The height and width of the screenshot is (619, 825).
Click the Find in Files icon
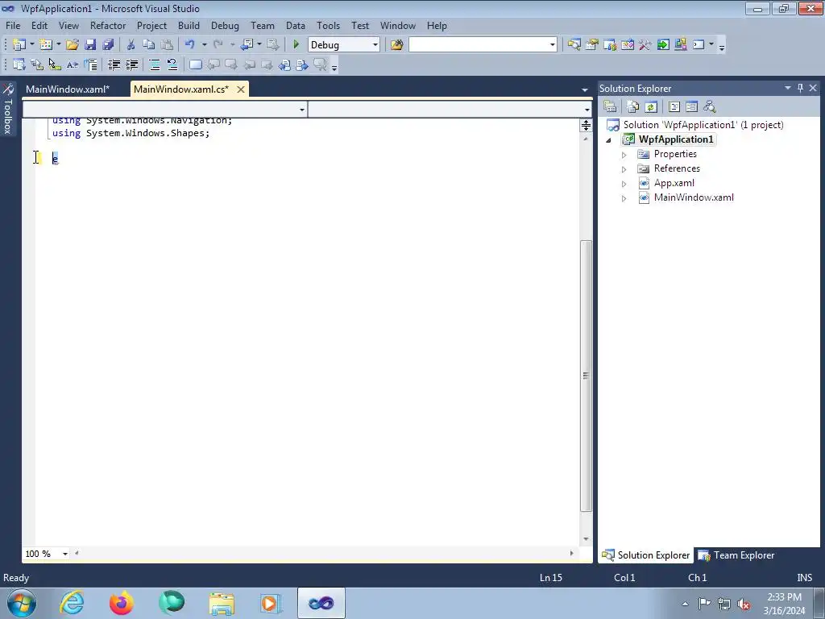[396, 45]
